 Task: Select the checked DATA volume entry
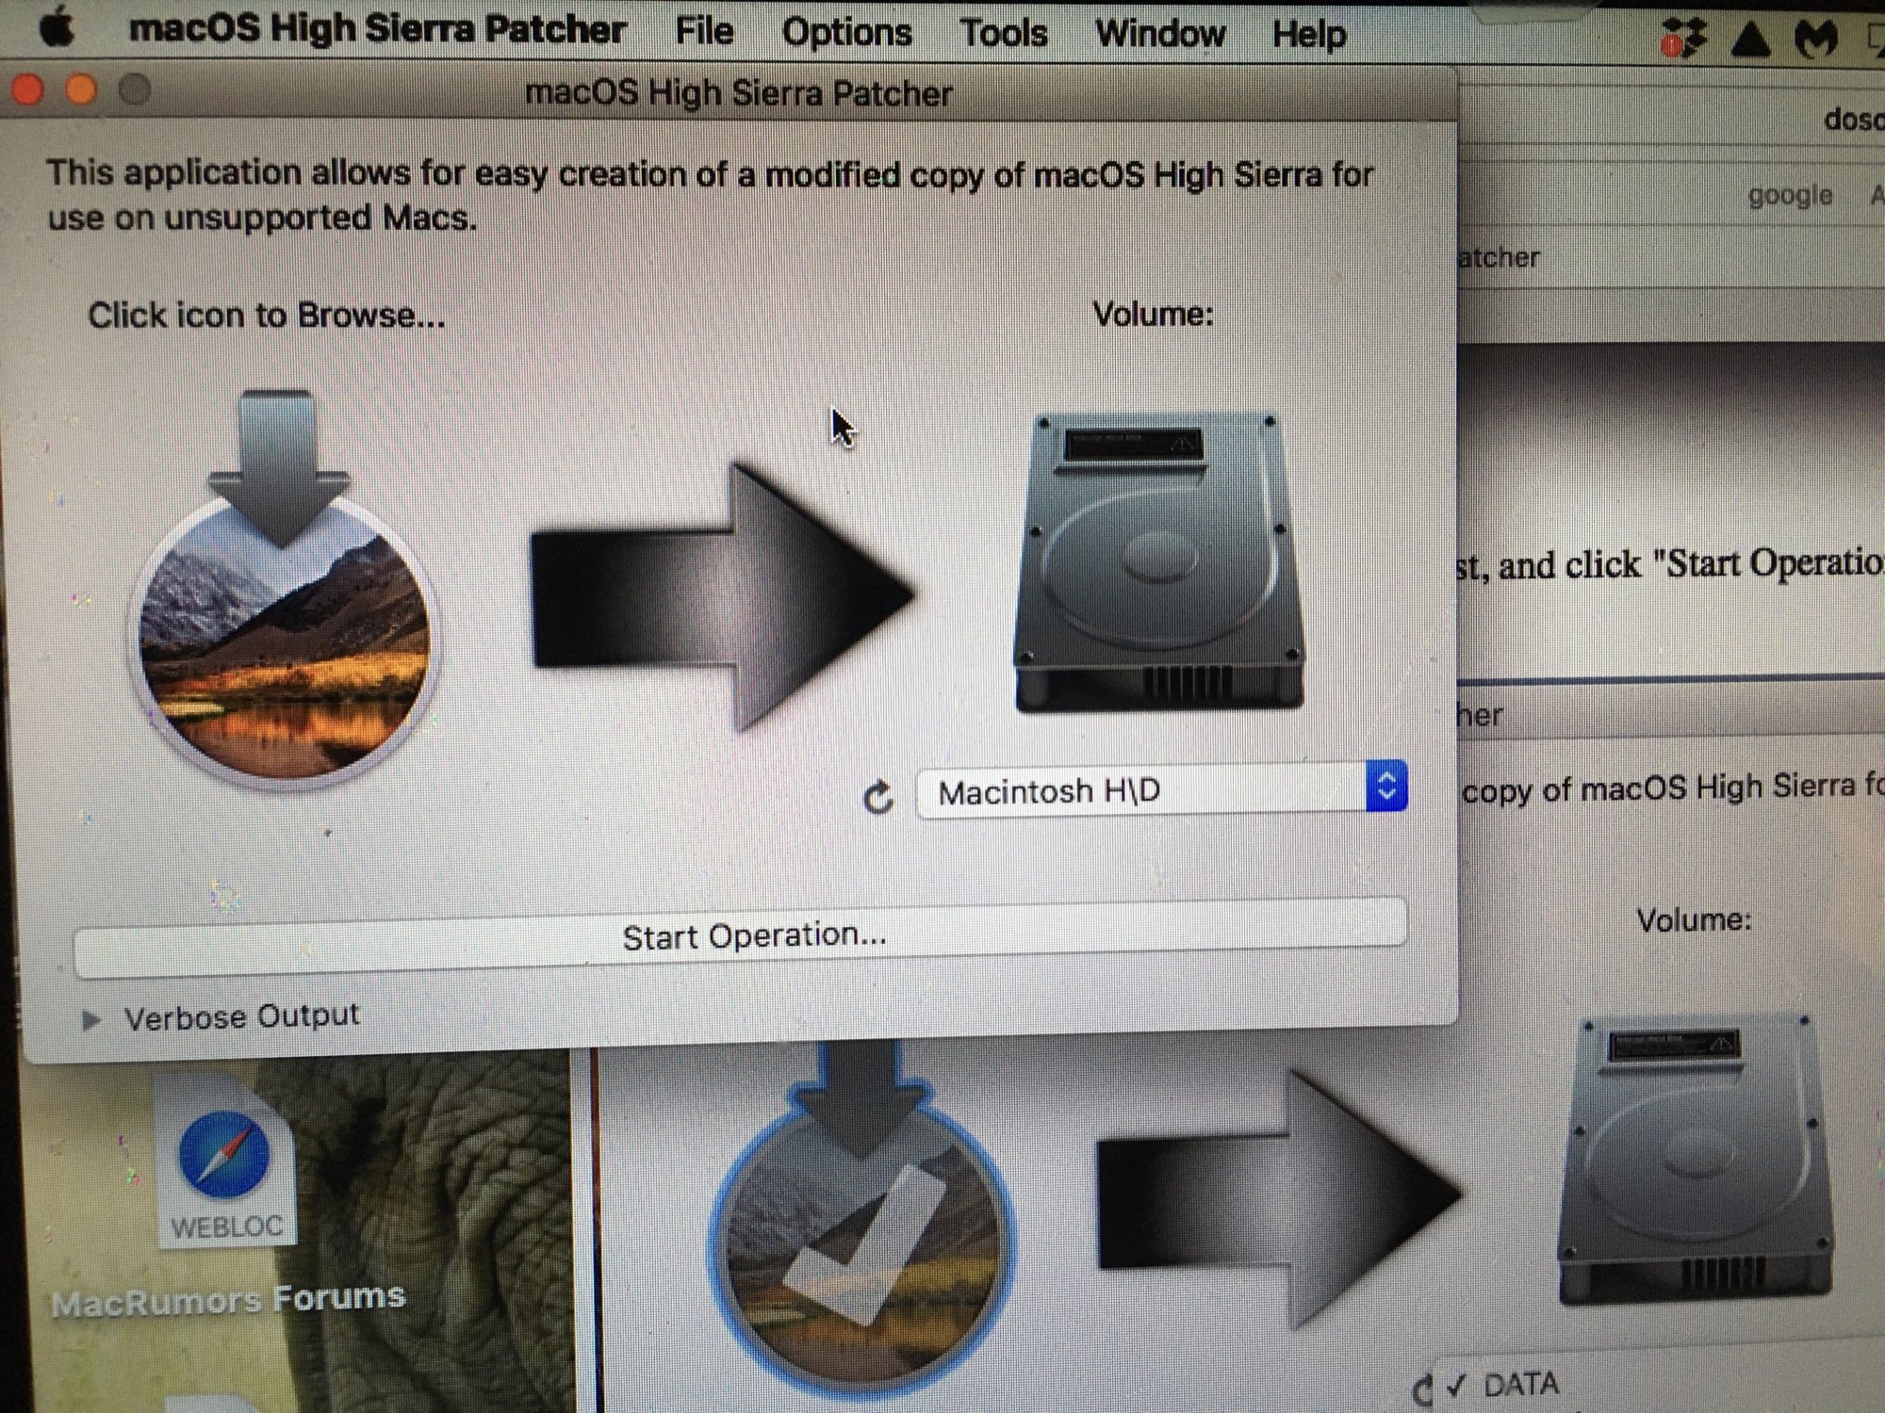1519,1385
